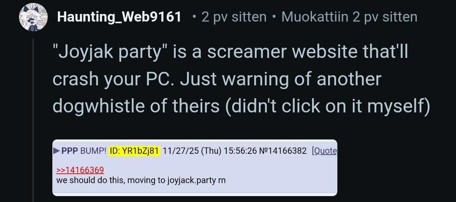The width and height of the screenshot is (456, 202).
Task: Click the triangle arrow beside PPP
Action: pyautogui.click(x=57, y=151)
